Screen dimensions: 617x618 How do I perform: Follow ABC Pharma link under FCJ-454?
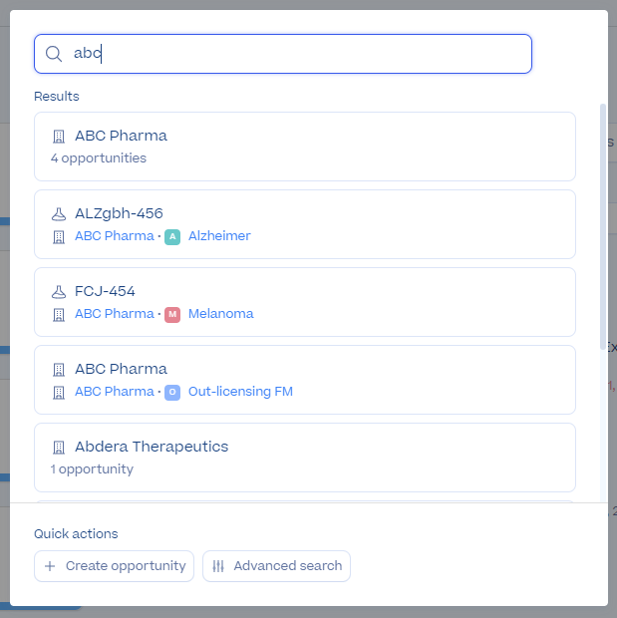point(115,314)
